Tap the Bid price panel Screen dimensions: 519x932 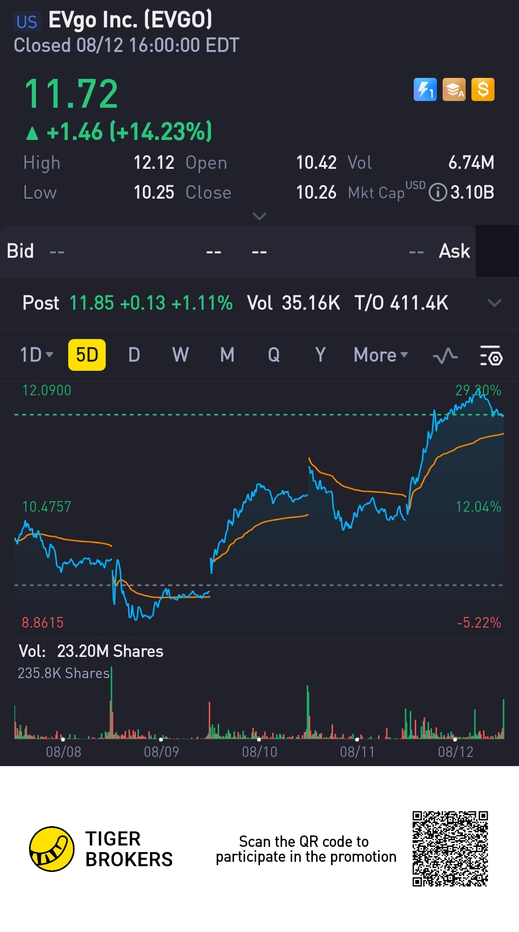[x=118, y=251]
